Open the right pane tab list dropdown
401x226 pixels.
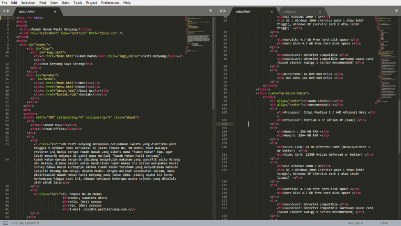coord(398,11)
